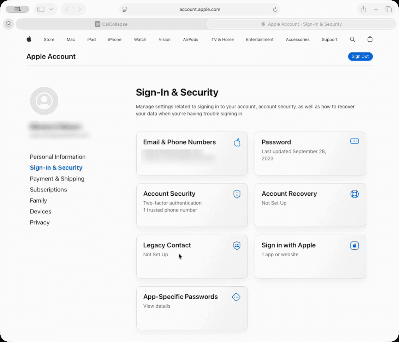Viewport: 399px width, 342px height.
Task: Open Family section
Action: coord(38,201)
